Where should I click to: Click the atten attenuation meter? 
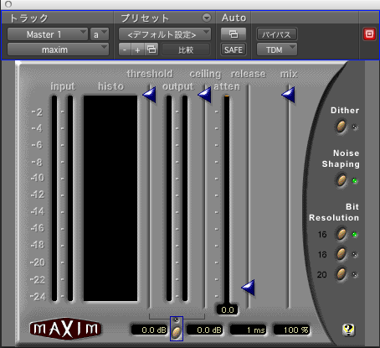click(x=227, y=200)
